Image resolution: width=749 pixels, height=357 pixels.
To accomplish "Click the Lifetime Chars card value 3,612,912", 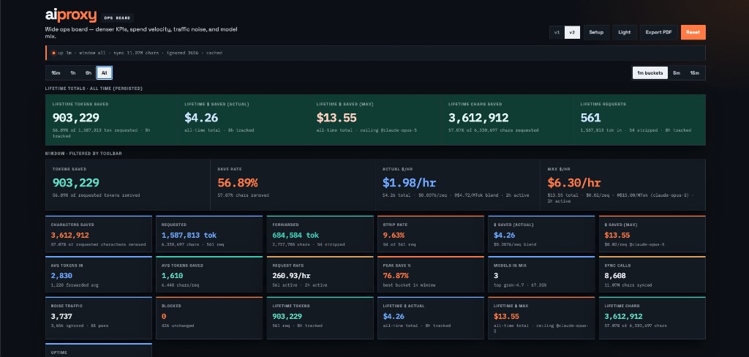I will pyautogui.click(x=623, y=316).
